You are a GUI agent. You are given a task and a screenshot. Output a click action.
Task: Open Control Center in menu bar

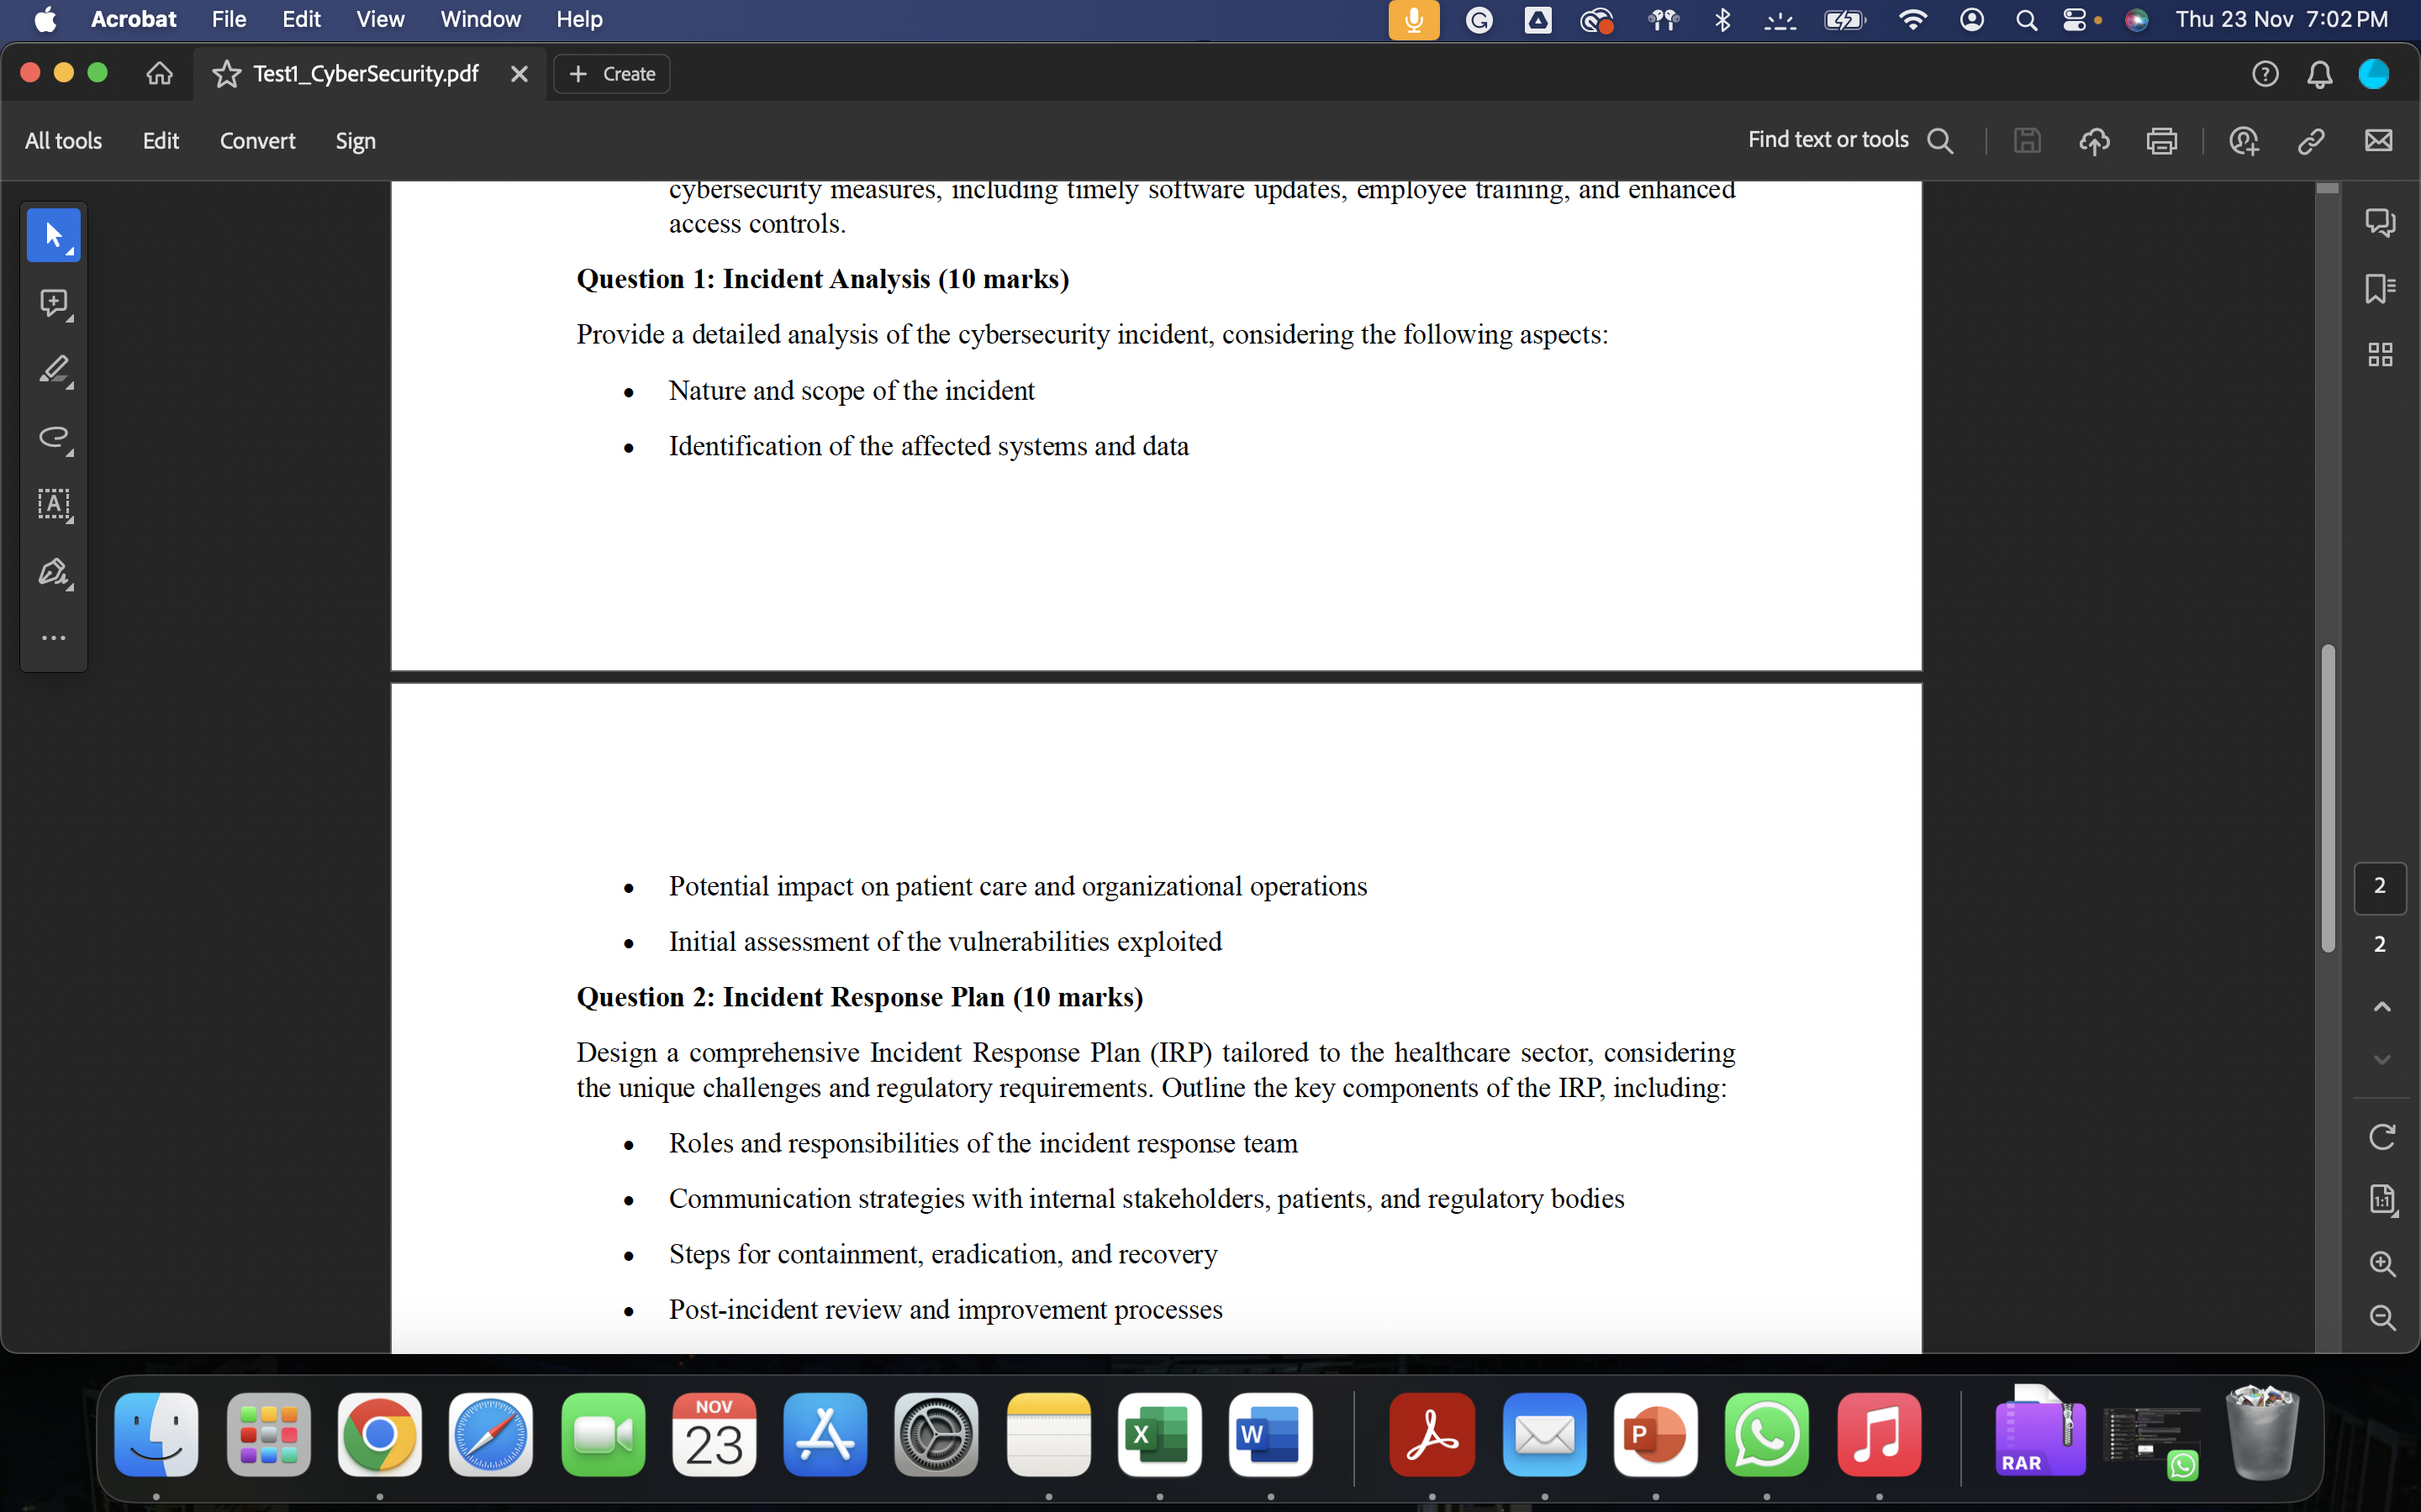[2076, 20]
